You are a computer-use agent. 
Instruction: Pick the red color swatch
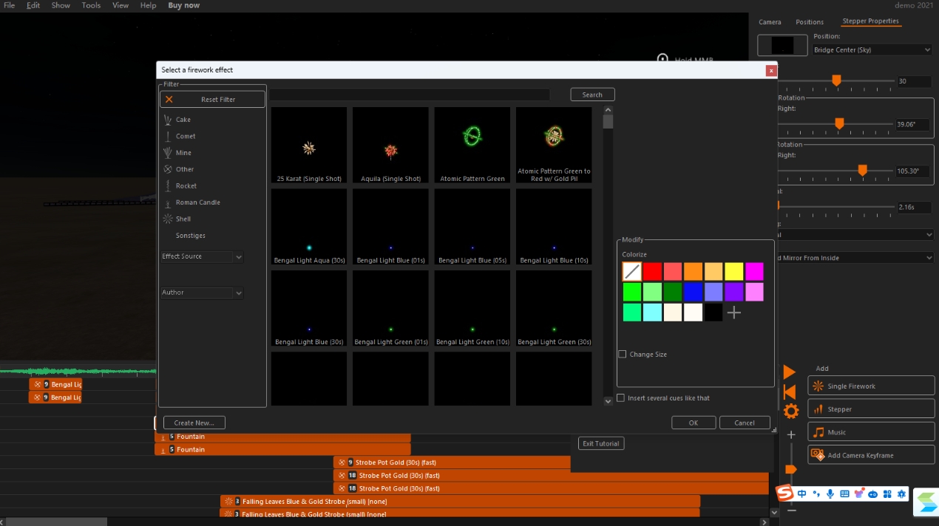point(652,272)
